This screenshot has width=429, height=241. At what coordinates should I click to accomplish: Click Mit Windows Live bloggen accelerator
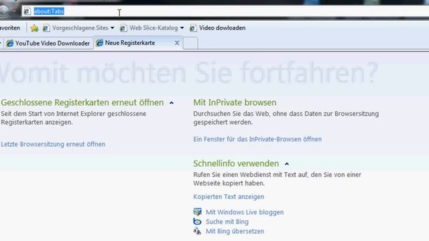(x=245, y=212)
